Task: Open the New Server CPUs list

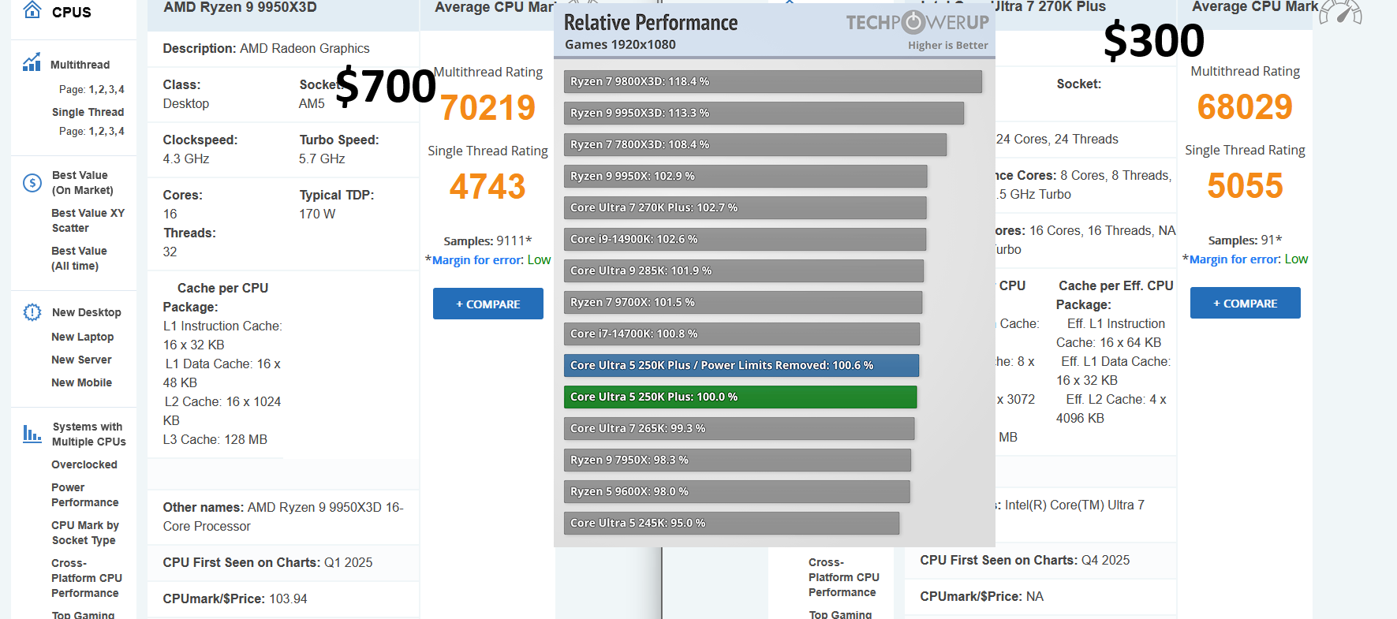Action: click(x=82, y=360)
